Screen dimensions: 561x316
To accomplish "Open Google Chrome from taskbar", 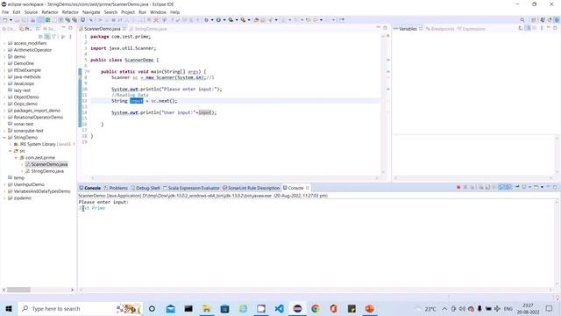I will (x=316, y=308).
